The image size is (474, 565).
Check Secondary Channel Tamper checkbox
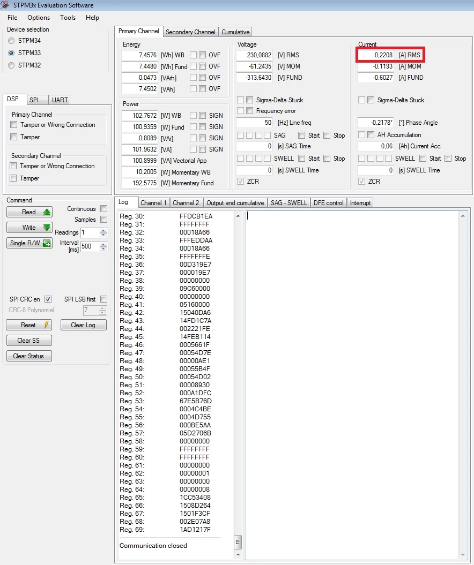13,178
